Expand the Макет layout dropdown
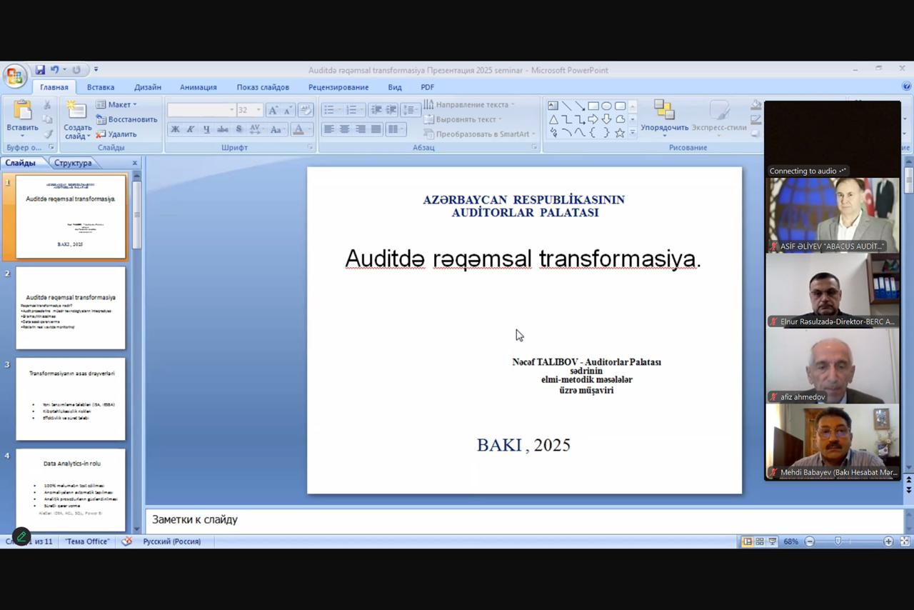914x610 pixels. click(x=116, y=105)
